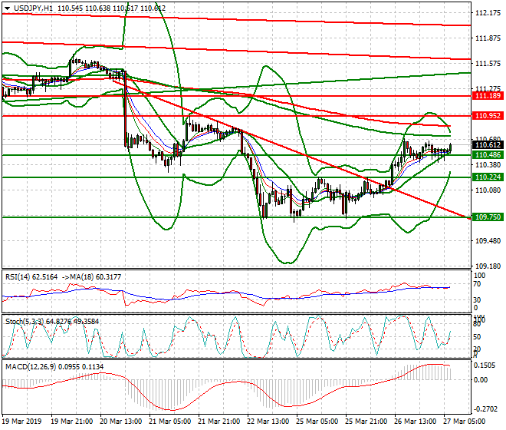
Task: Click the 21 Mar 05:00 time label
Action: pyautogui.click(x=169, y=422)
